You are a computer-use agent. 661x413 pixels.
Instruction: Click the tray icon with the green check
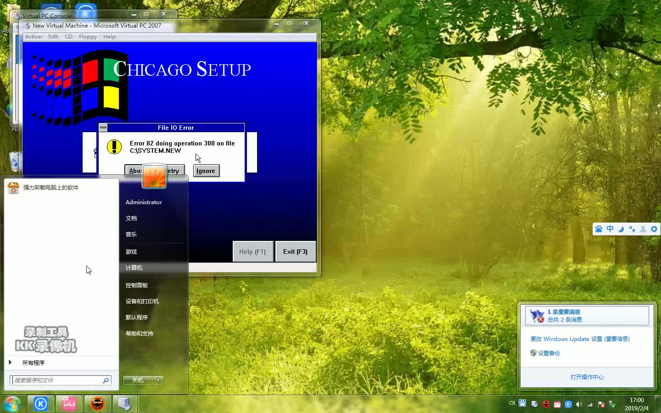click(612, 404)
